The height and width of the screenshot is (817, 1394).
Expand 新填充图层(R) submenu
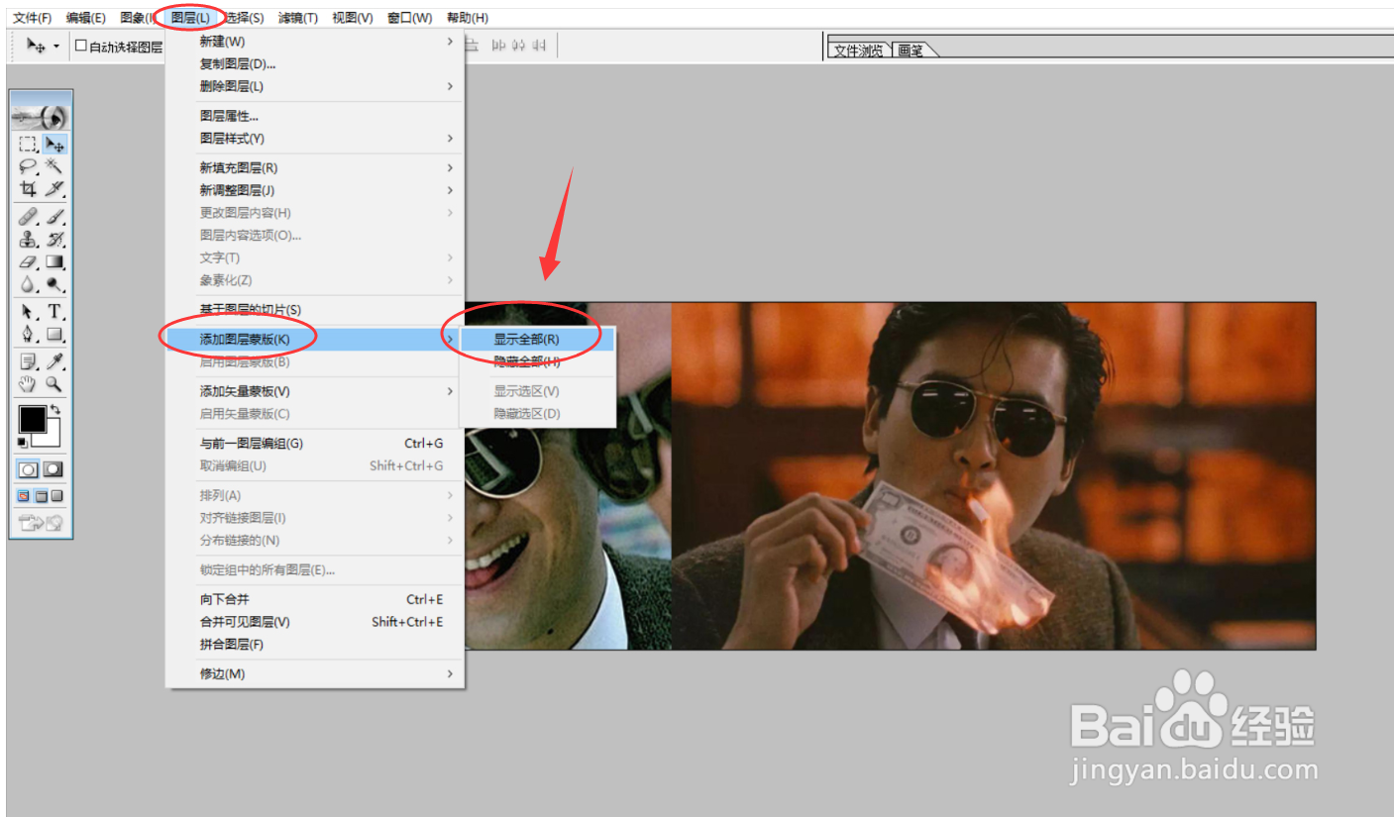(314, 168)
